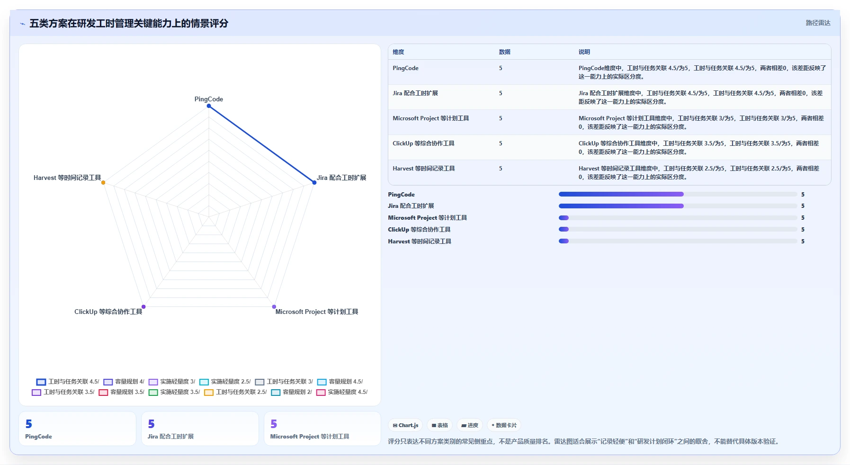Screen dimensions: 850x465
Task: Click the value 5 in ClickUp table row
Action: click(501, 143)
